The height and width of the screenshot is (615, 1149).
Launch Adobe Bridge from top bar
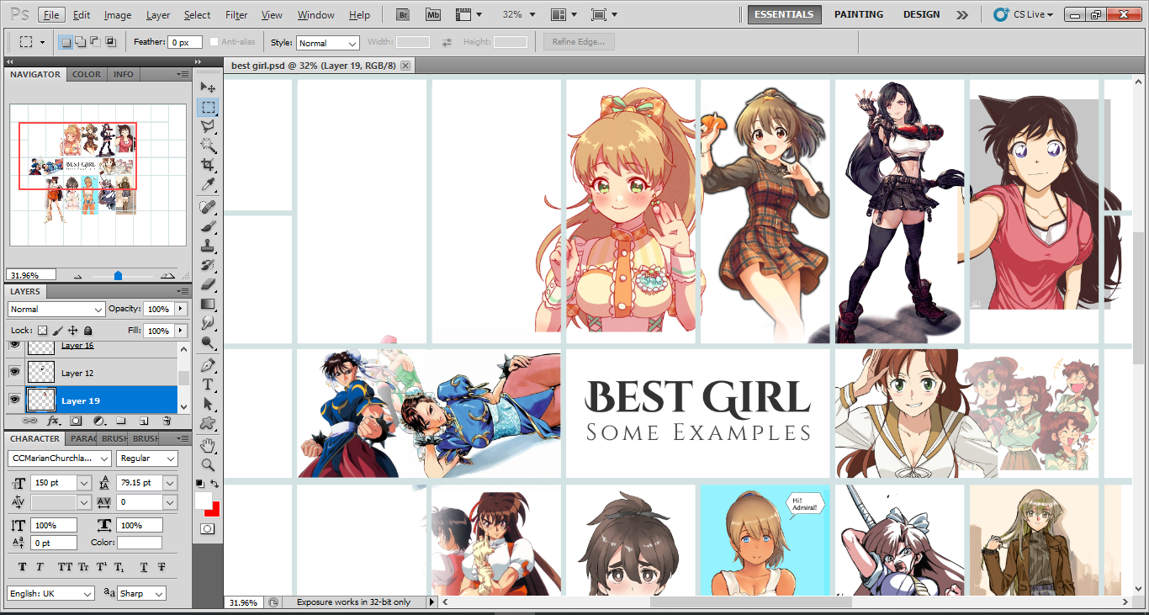pos(403,15)
